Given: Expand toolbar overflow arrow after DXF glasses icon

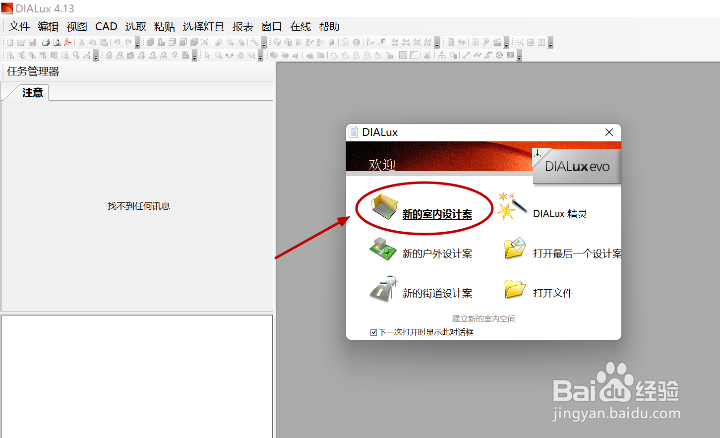Looking at the screenshot, I should pos(437,43).
